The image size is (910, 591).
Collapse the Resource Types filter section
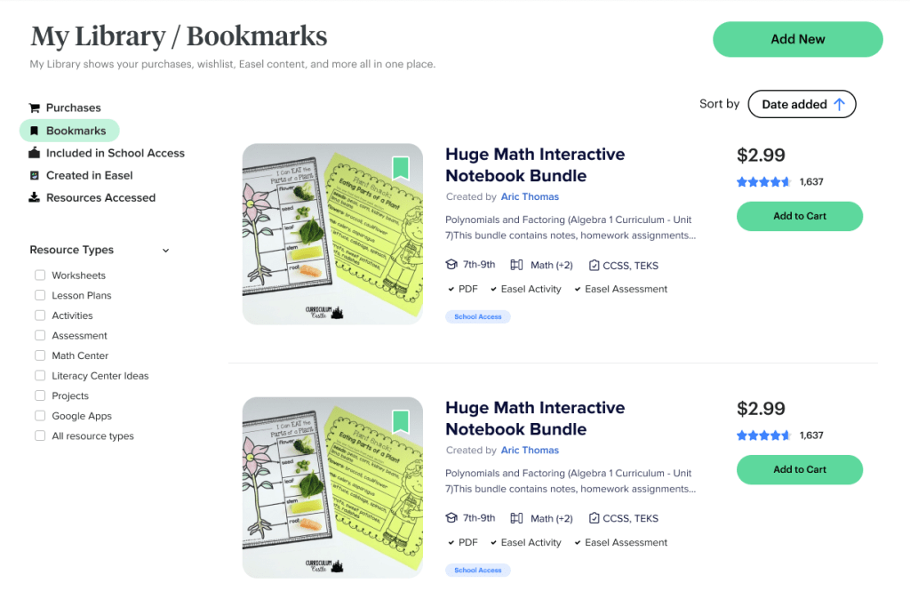click(x=165, y=251)
